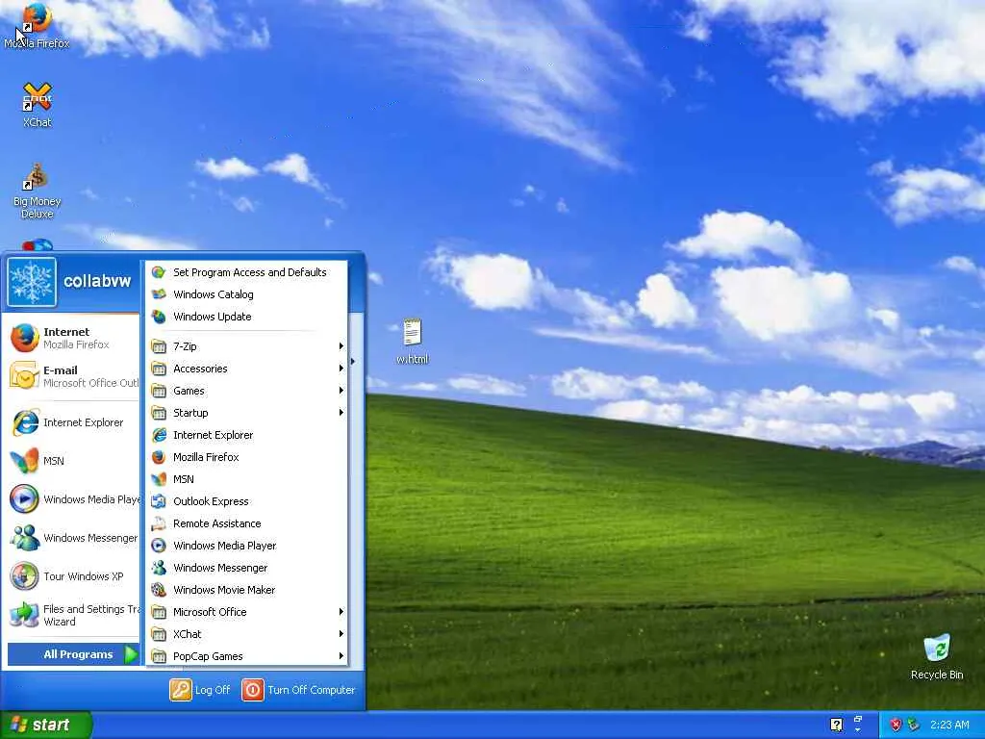Click the help question mark tray icon

coord(836,725)
